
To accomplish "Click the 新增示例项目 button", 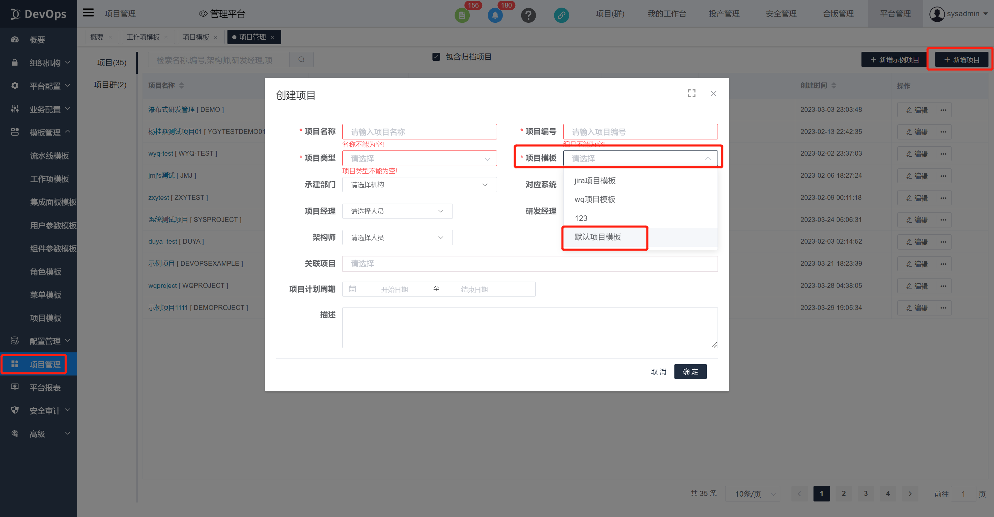I will click(x=893, y=59).
